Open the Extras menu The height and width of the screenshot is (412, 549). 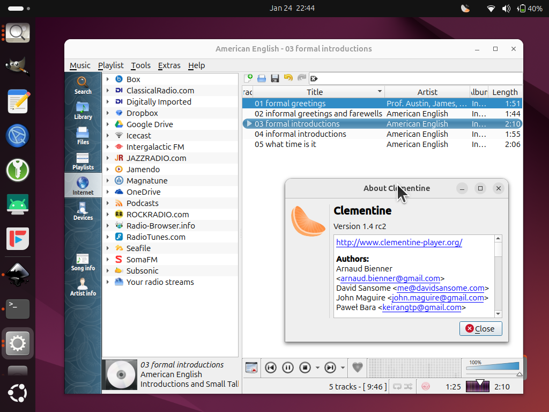(169, 65)
